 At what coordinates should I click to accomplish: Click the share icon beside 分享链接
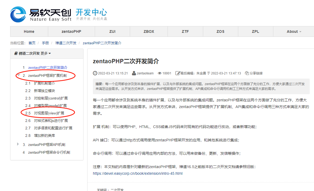coord(247,73)
